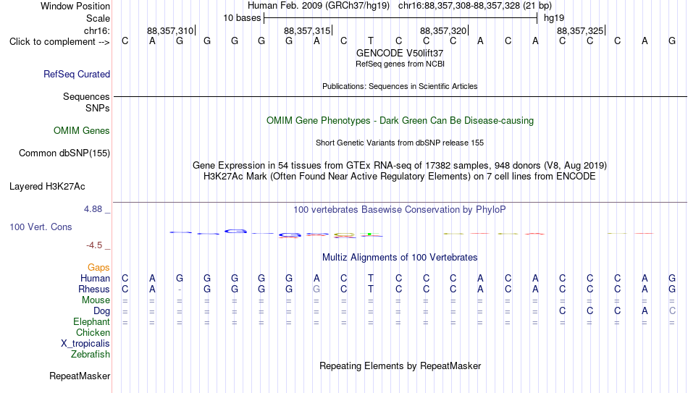Click 'Short Genetic Variants from dbSNP release 155'
688x393 pixels.
click(x=400, y=143)
